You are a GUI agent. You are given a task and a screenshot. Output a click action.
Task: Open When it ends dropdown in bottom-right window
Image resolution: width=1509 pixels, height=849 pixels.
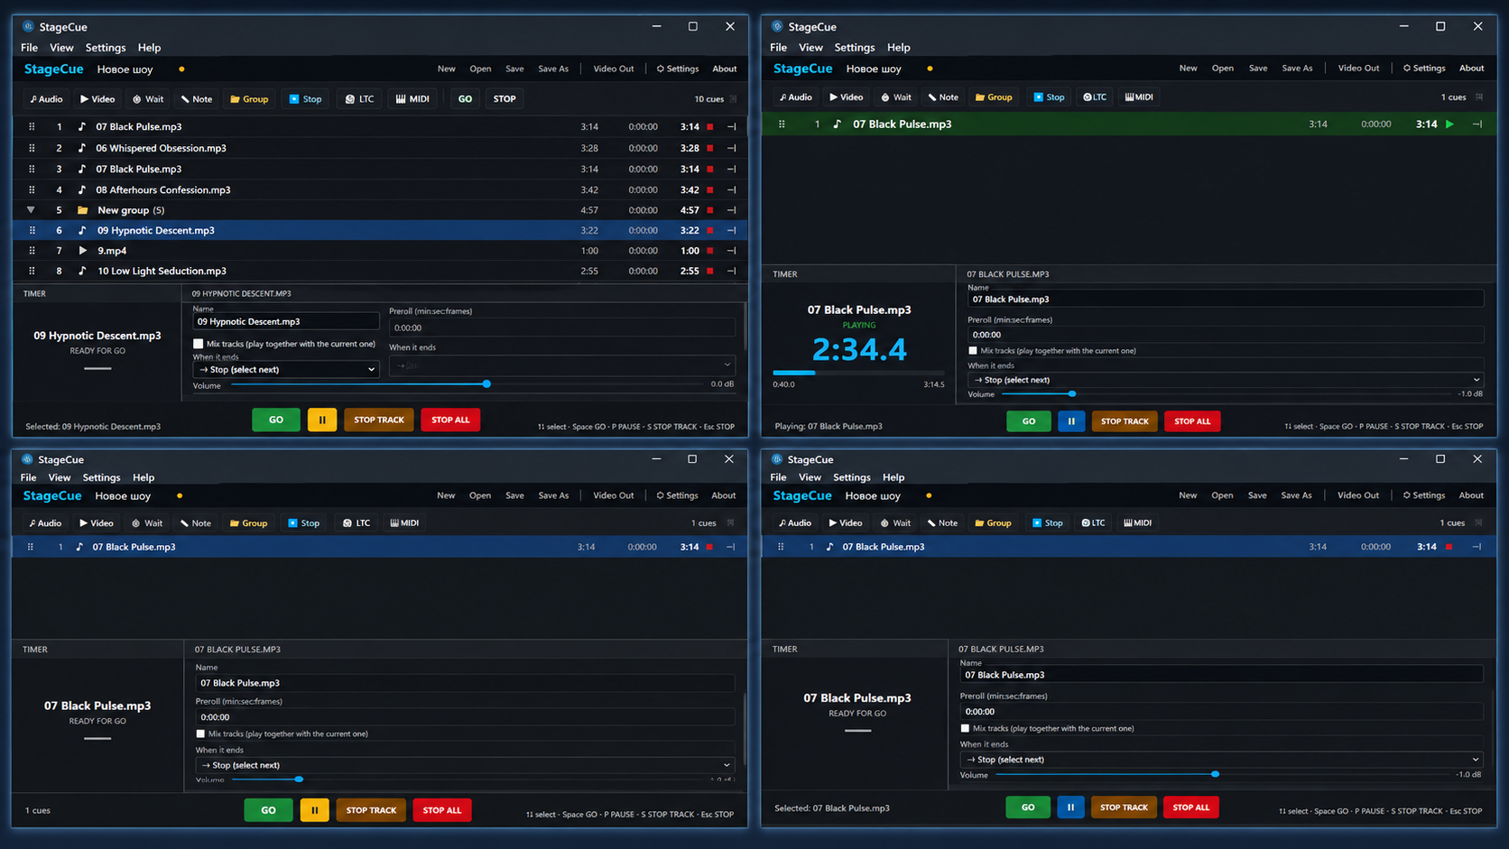point(1221,760)
